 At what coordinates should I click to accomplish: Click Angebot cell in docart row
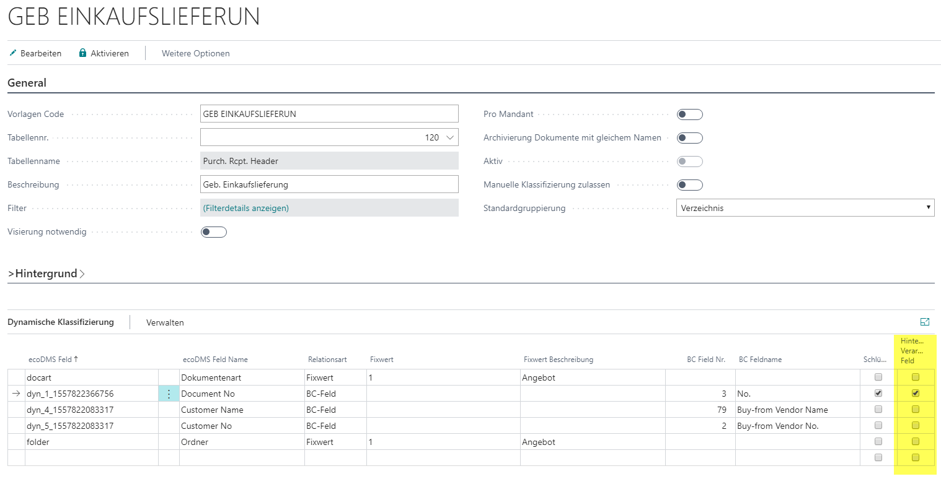[x=593, y=378]
